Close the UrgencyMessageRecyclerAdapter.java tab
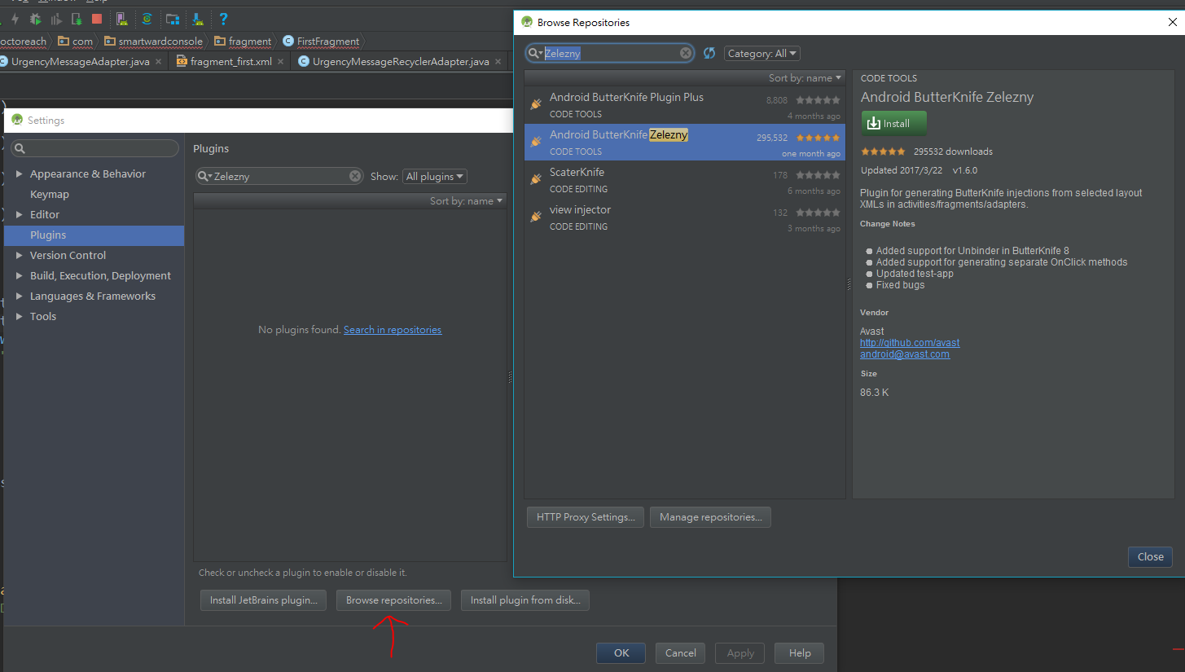 [498, 62]
